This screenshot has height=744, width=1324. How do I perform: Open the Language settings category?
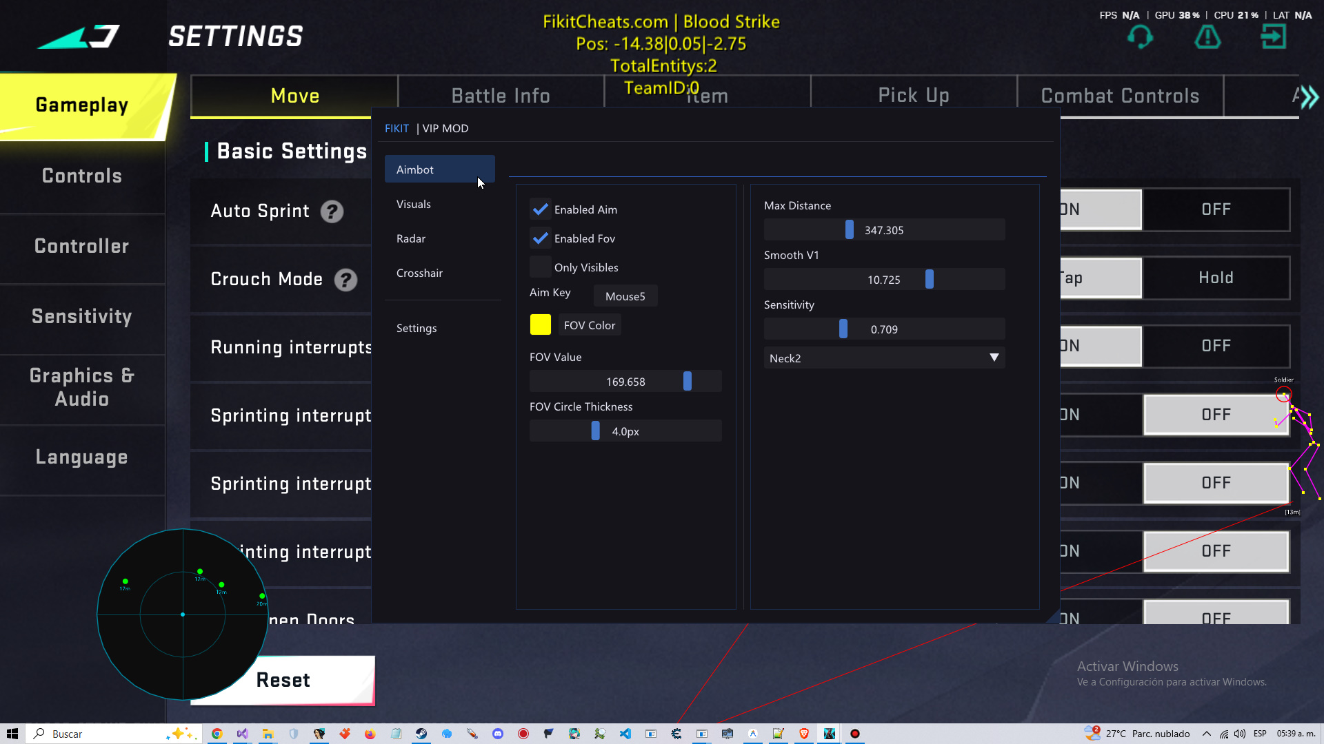82,457
